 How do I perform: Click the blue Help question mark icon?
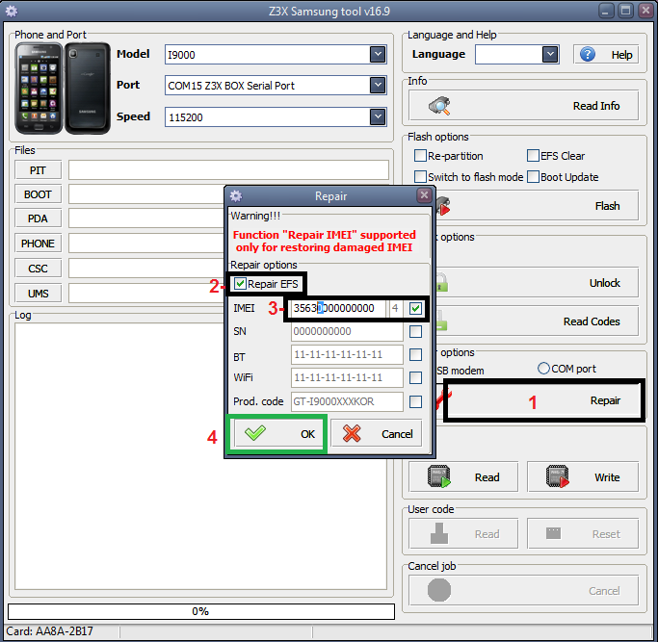pos(588,54)
